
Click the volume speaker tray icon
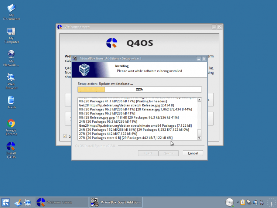(255, 202)
